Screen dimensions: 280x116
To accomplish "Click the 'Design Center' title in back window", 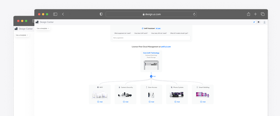I will [x=26, y=29].
